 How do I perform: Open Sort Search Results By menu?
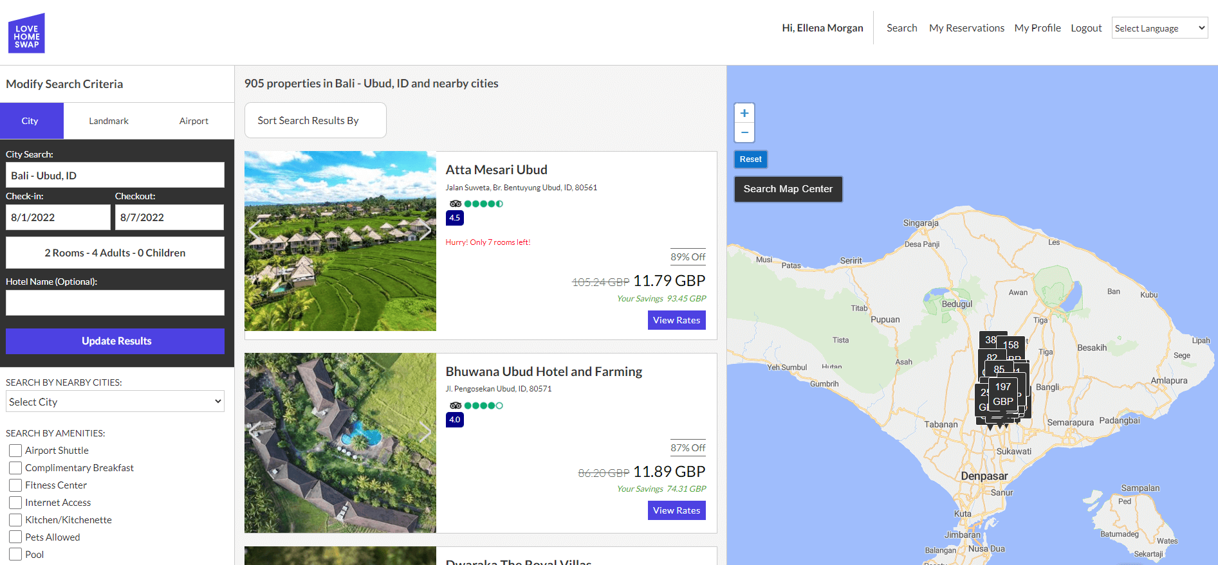(x=315, y=120)
